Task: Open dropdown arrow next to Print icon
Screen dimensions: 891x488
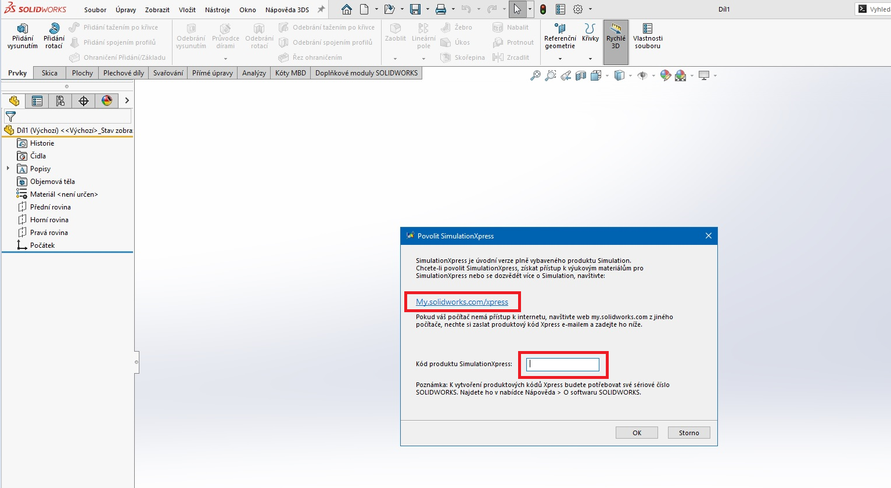Action: (x=453, y=9)
